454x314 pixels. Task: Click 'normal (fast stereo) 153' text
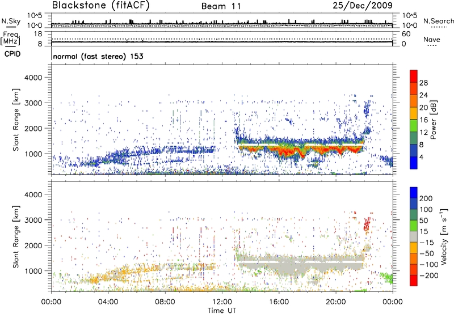98,56
